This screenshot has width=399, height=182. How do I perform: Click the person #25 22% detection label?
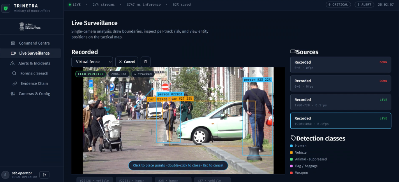tap(257, 80)
